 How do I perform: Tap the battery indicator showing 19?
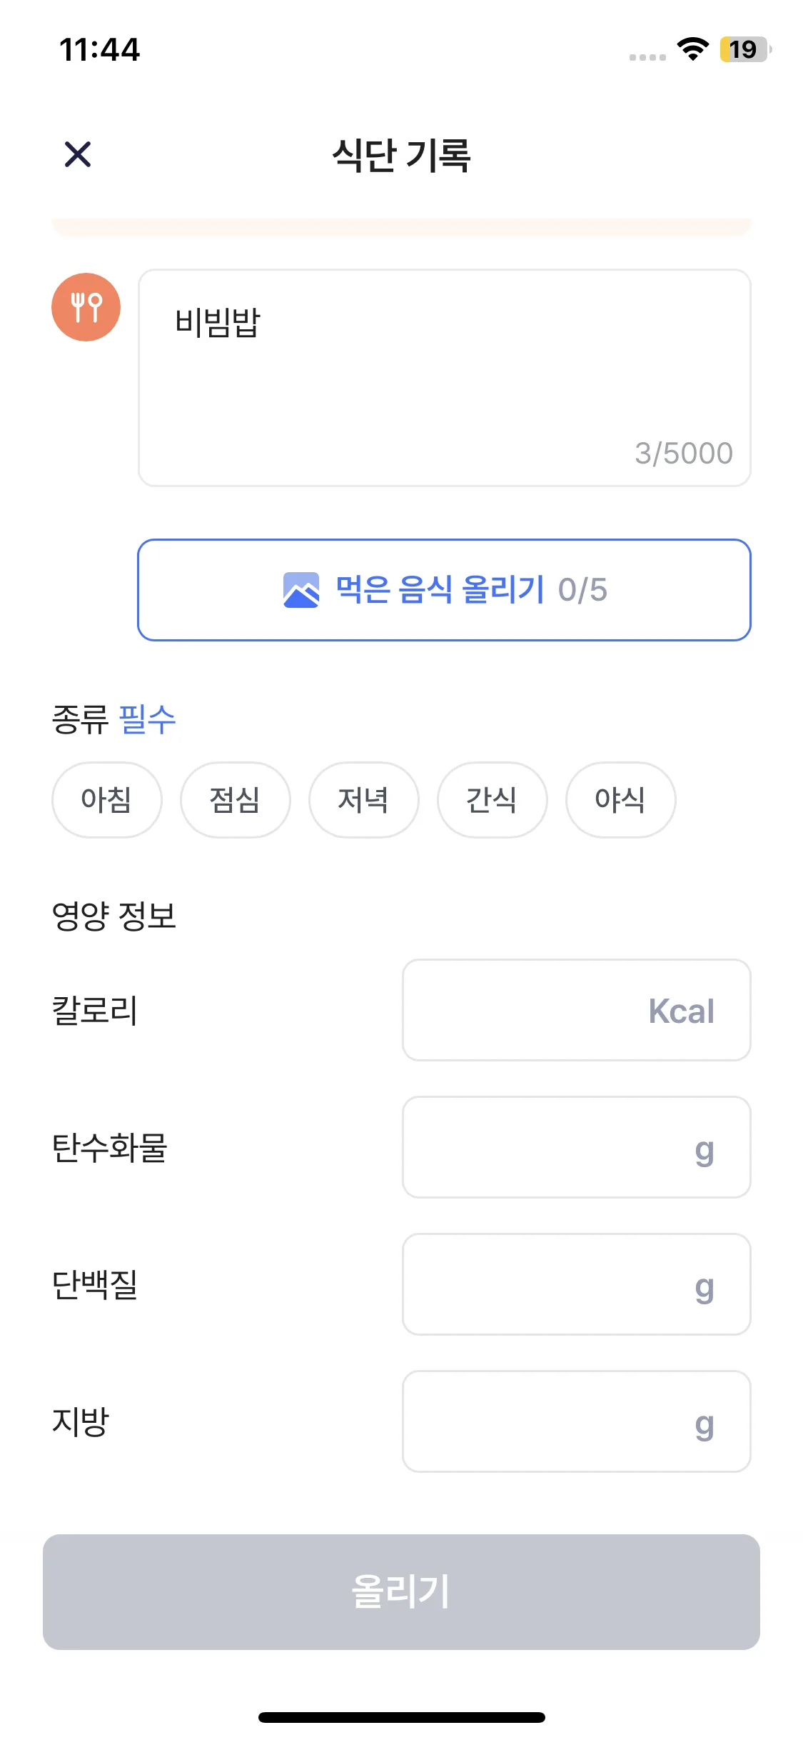pyautogui.click(x=744, y=49)
